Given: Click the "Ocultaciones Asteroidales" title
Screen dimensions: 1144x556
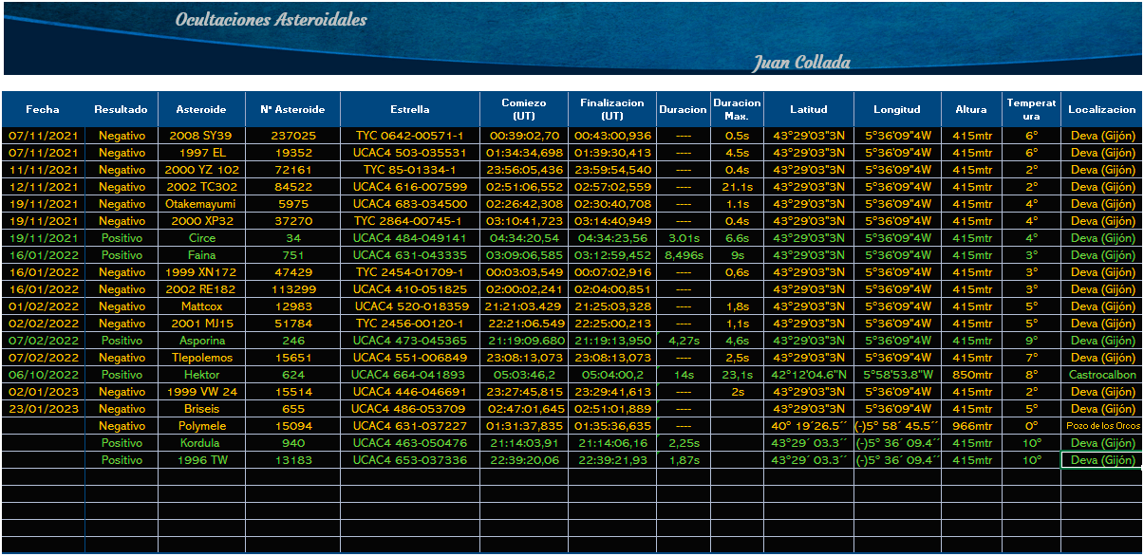Looking at the screenshot, I should pos(272,20).
